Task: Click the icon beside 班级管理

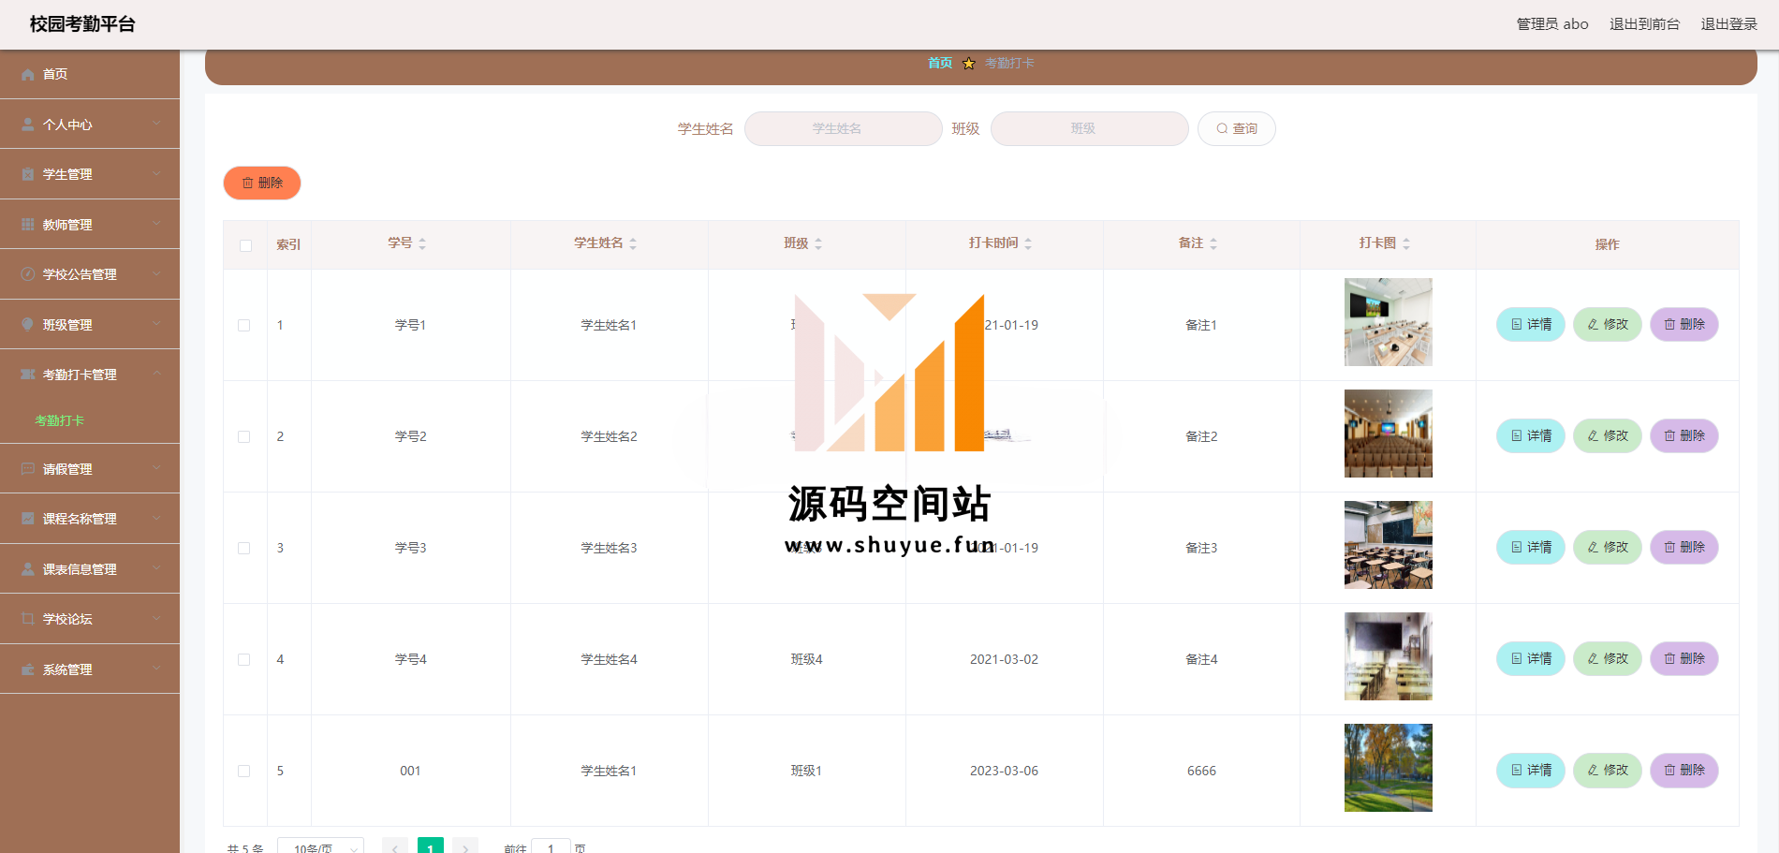Action: pos(28,325)
